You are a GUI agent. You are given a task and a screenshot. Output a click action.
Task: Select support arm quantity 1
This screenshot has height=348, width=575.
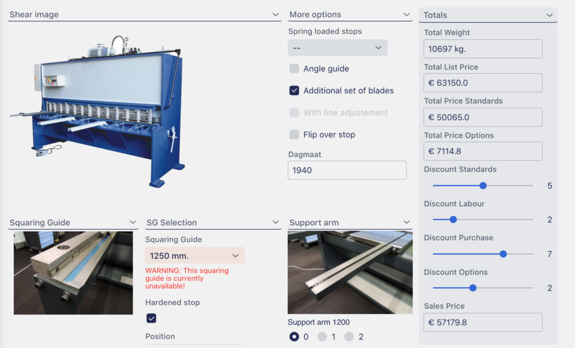pos(322,337)
